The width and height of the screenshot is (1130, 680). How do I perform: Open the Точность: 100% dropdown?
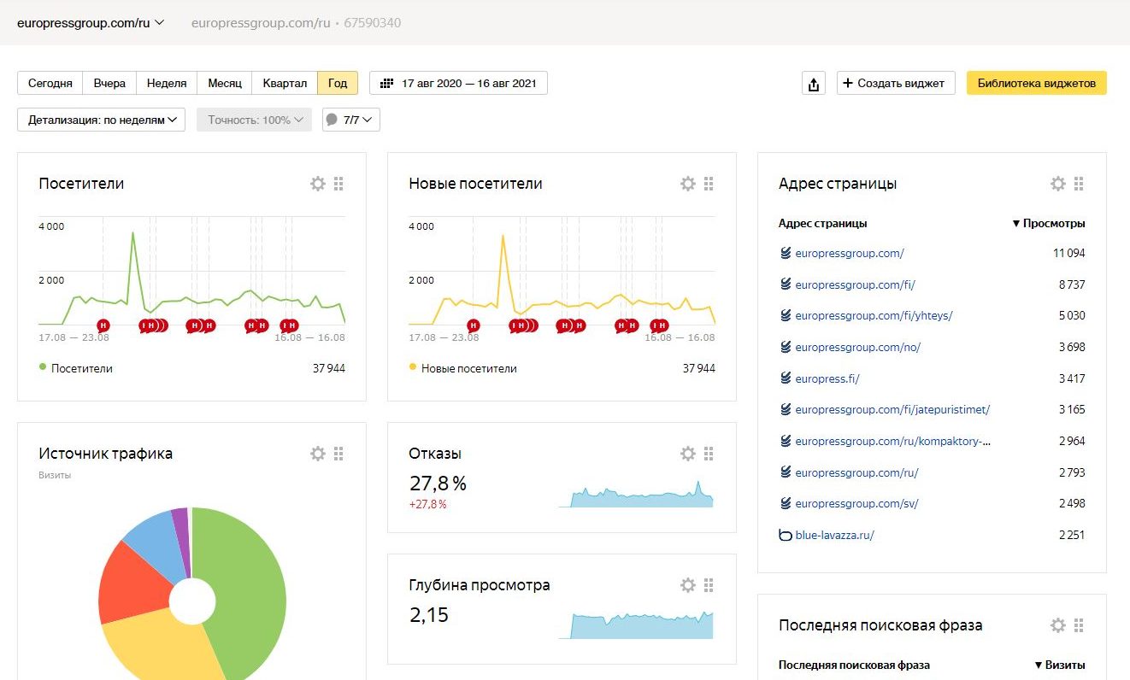coord(255,120)
